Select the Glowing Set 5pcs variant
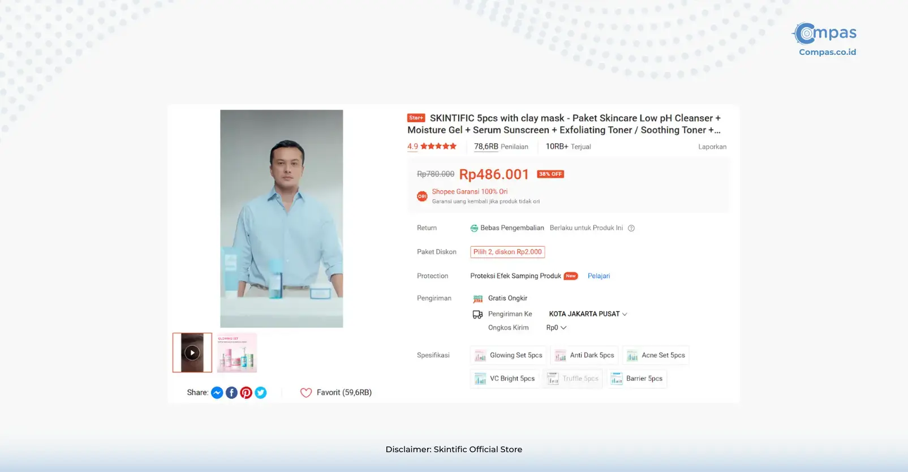Image resolution: width=908 pixels, height=472 pixels. click(509, 355)
